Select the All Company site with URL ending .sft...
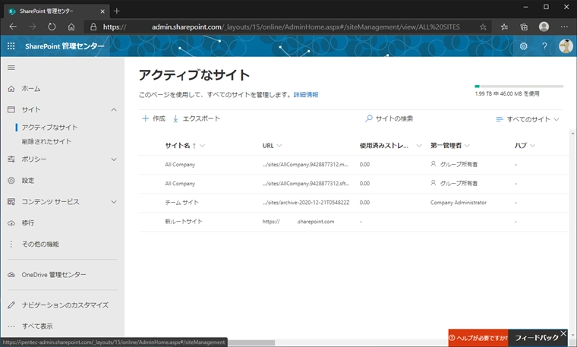The height and width of the screenshot is (347, 577). (180, 184)
